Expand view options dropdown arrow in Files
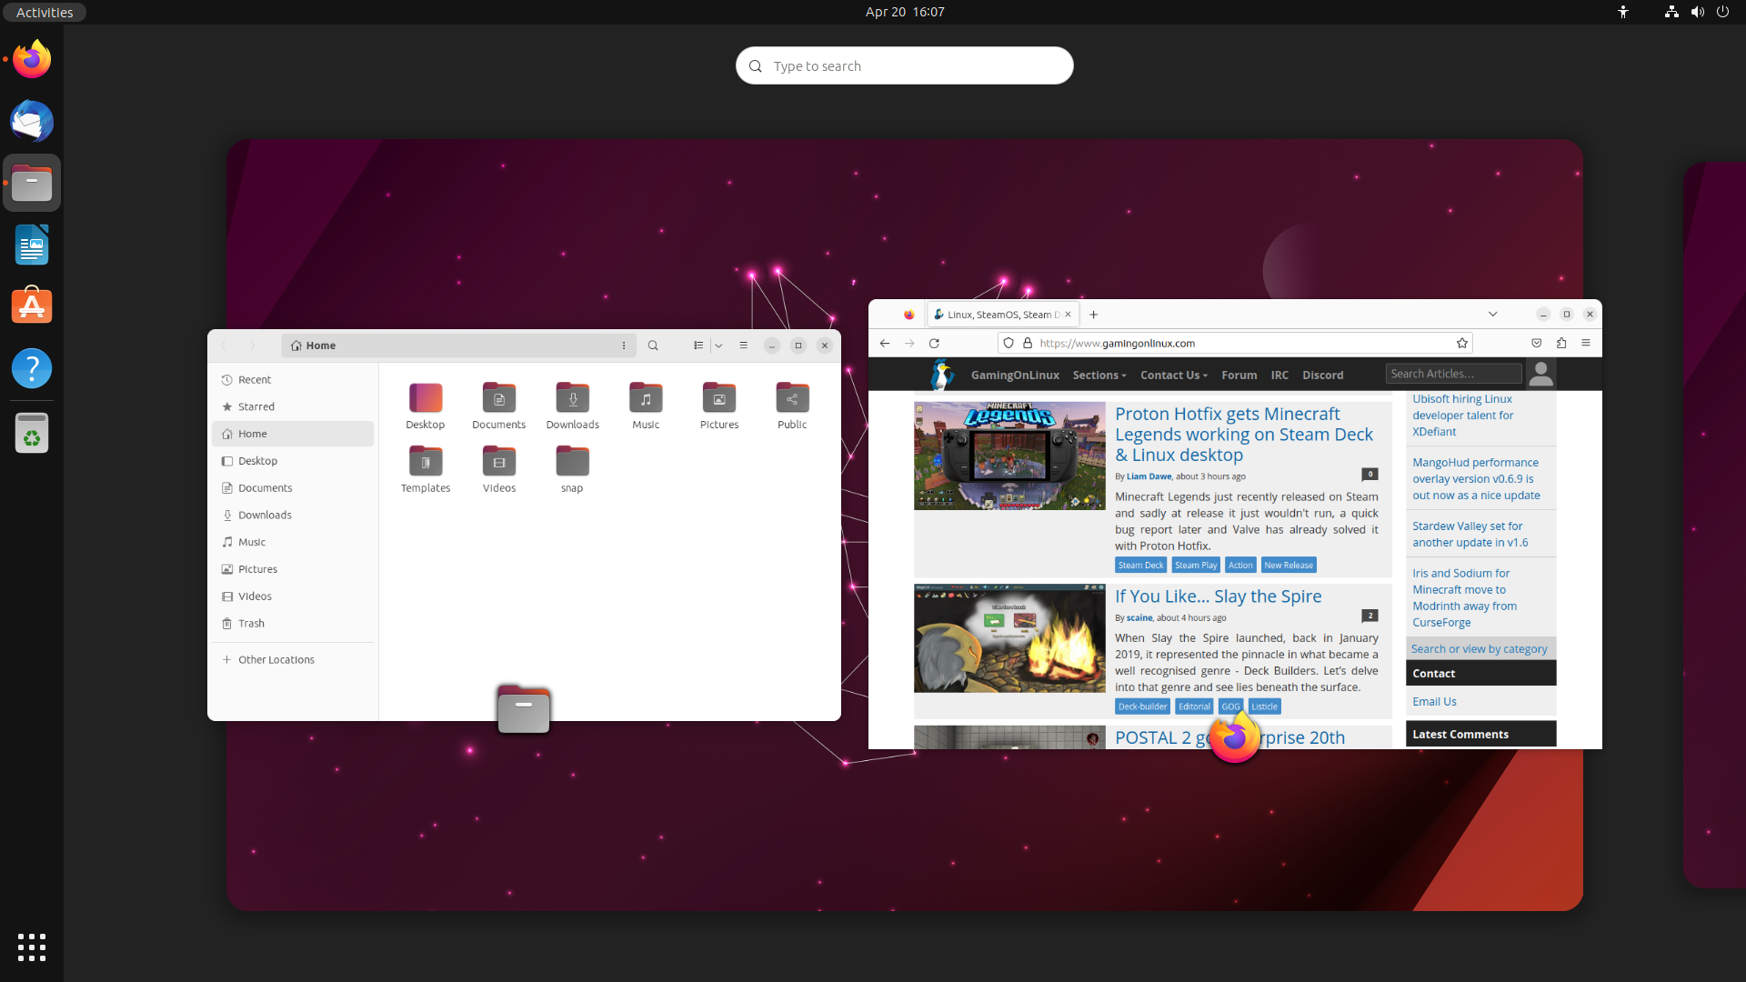 [718, 346]
